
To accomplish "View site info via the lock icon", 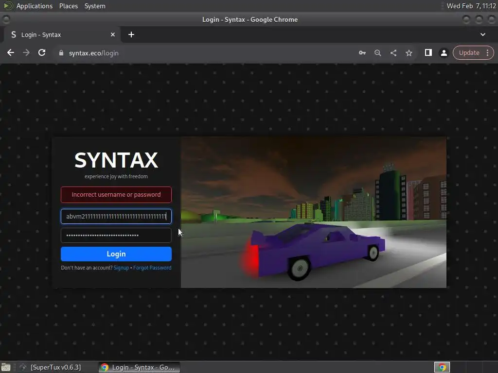I will click(61, 53).
